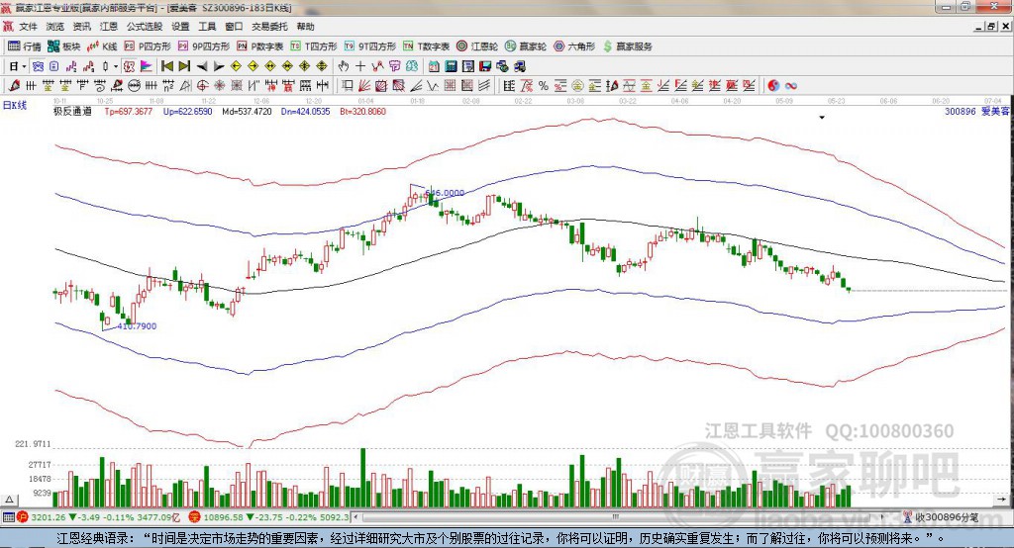Switch to the K线 chart view
The height and width of the screenshot is (548, 1014).
coord(103,46)
